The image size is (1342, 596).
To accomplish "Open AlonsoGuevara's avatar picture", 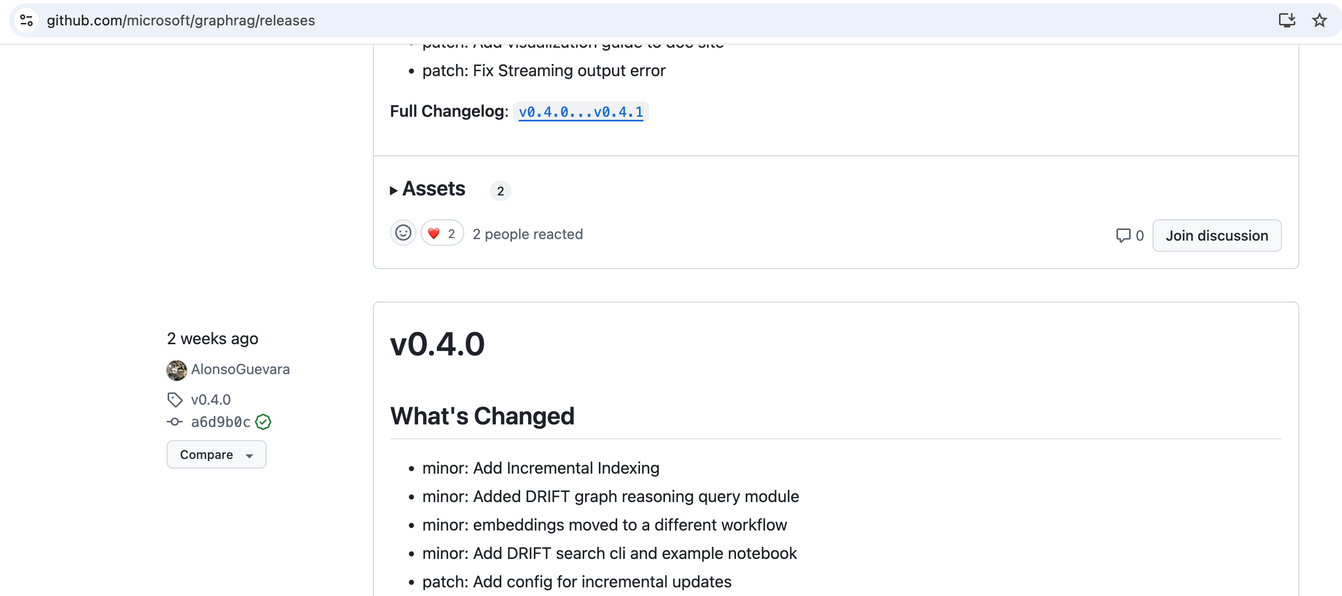I will click(x=176, y=370).
